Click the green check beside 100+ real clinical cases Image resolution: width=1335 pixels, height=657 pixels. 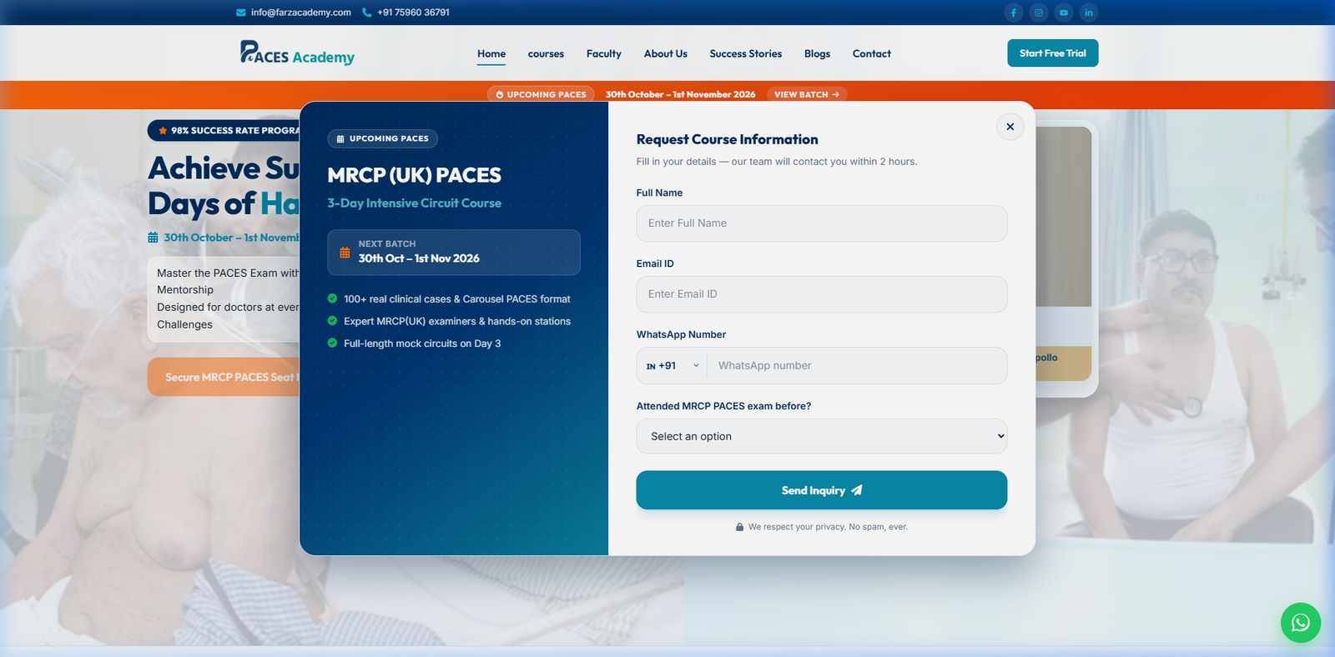333,298
